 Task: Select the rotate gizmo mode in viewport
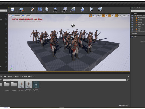93,15
